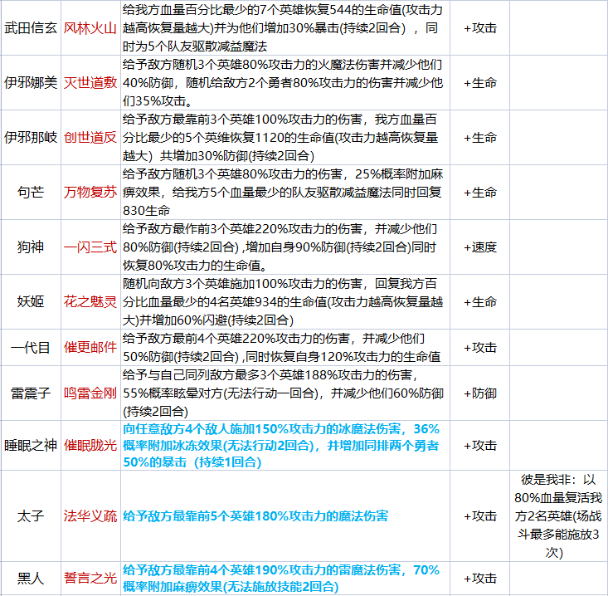Viewport: 608px width, 596px height.
Task: Select the hero name cell 一代目
Action: (x=31, y=347)
